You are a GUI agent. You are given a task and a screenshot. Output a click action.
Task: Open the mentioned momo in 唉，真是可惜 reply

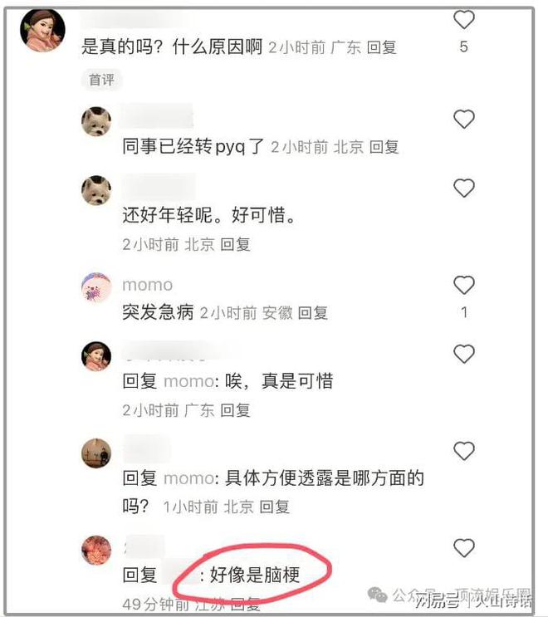click(189, 381)
